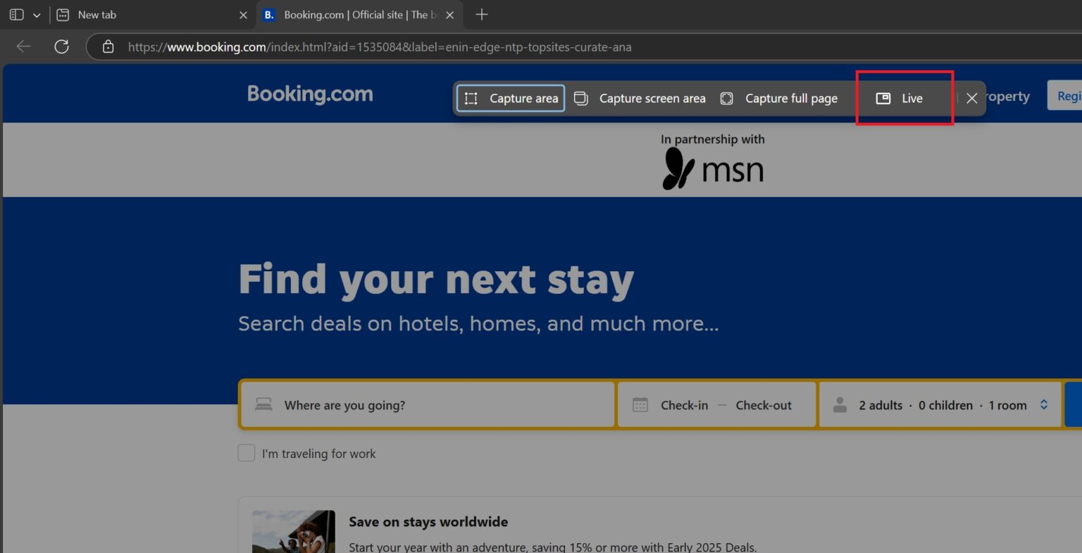View site permissions via the lock icon
The image size is (1082, 553).
pyautogui.click(x=108, y=46)
